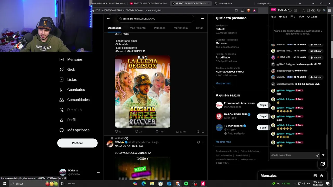Click music note icon in live panel
This screenshot has height=187, width=333.
pyautogui.click(x=304, y=10)
